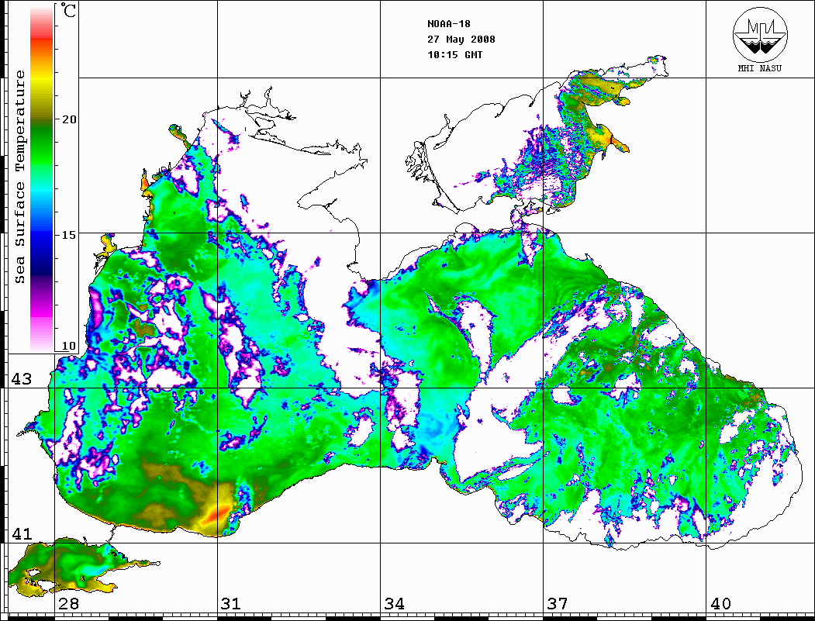
Task: Click the MHI NASU logo emblem
Action: coord(760,34)
